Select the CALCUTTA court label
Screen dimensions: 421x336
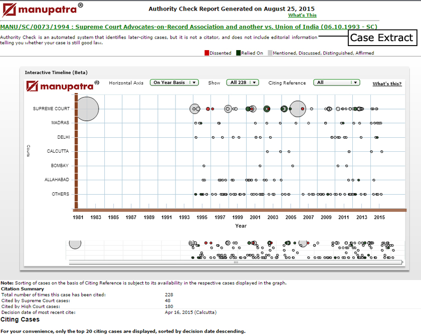(57, 151)
